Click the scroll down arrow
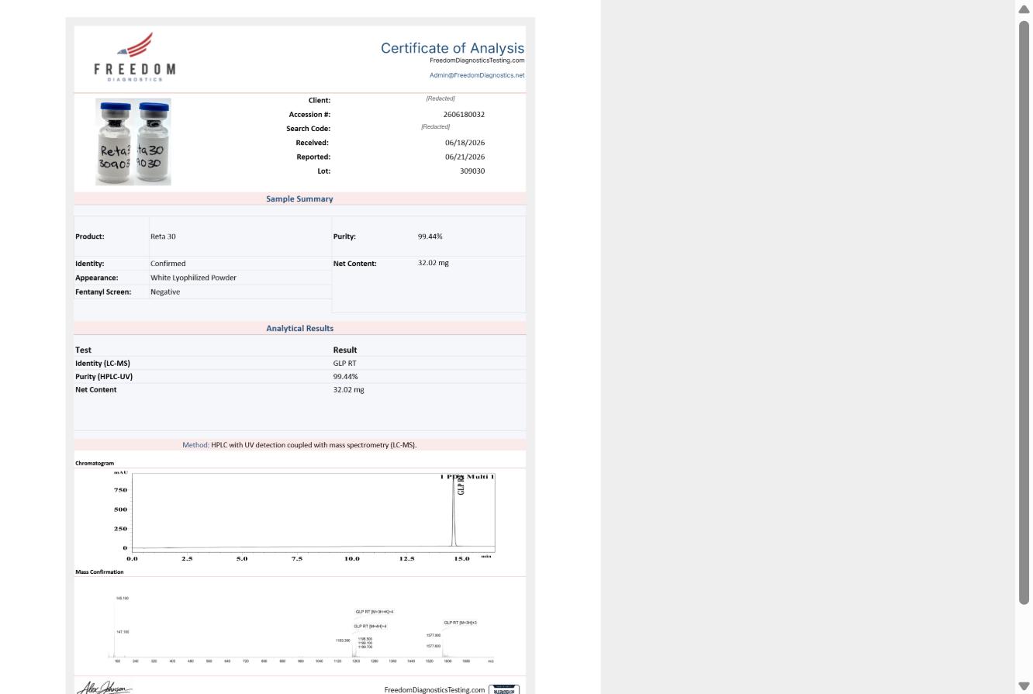 (1024, 685)
